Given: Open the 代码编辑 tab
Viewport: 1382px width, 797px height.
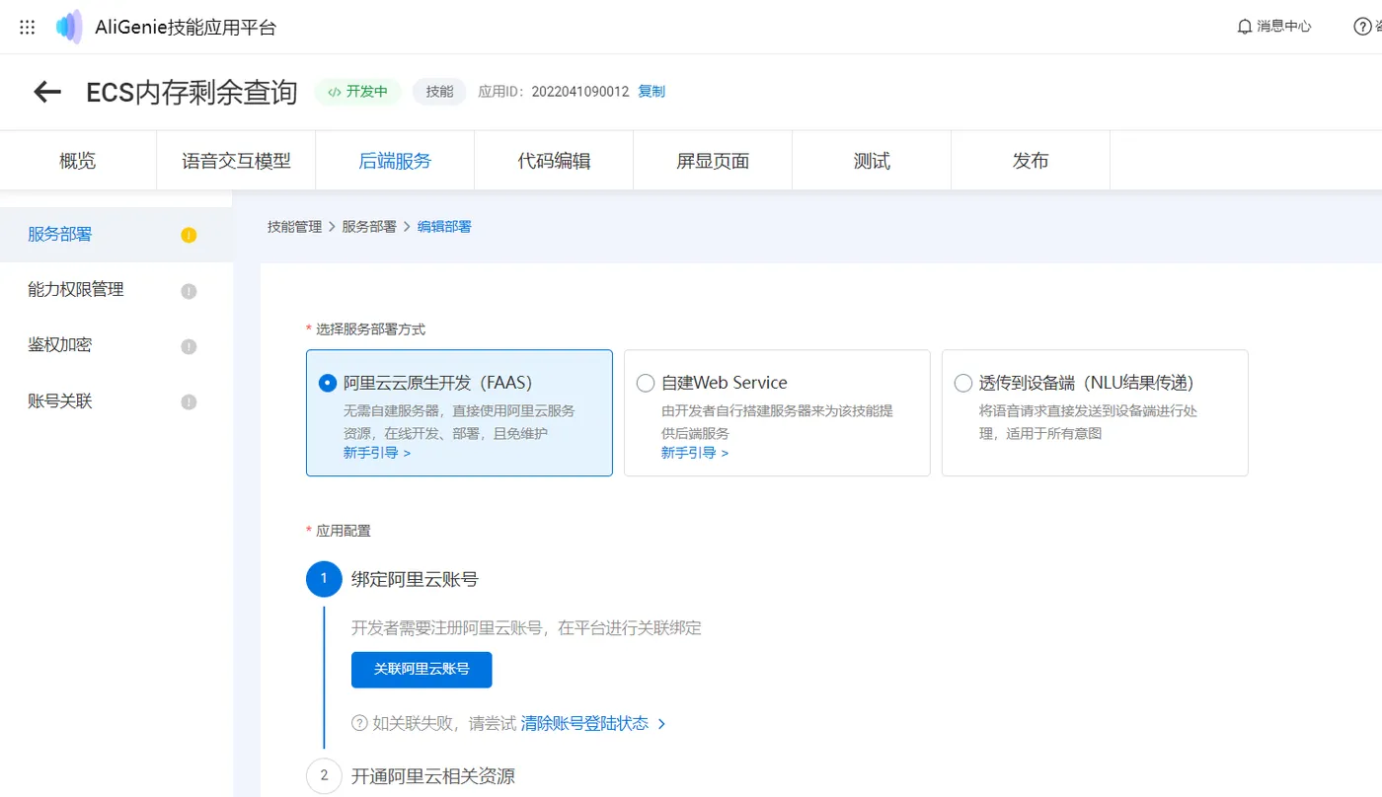Looking at the screenshot, I should coord(554,161).
